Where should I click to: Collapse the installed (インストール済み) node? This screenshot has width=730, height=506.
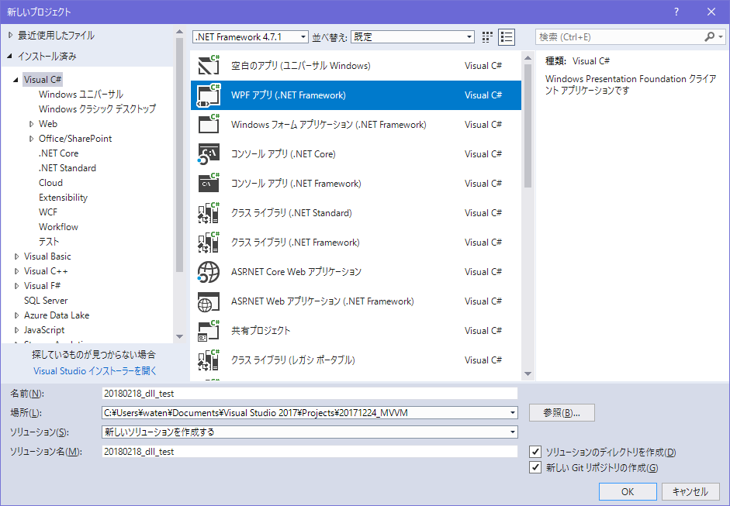(x=10, y=57)
